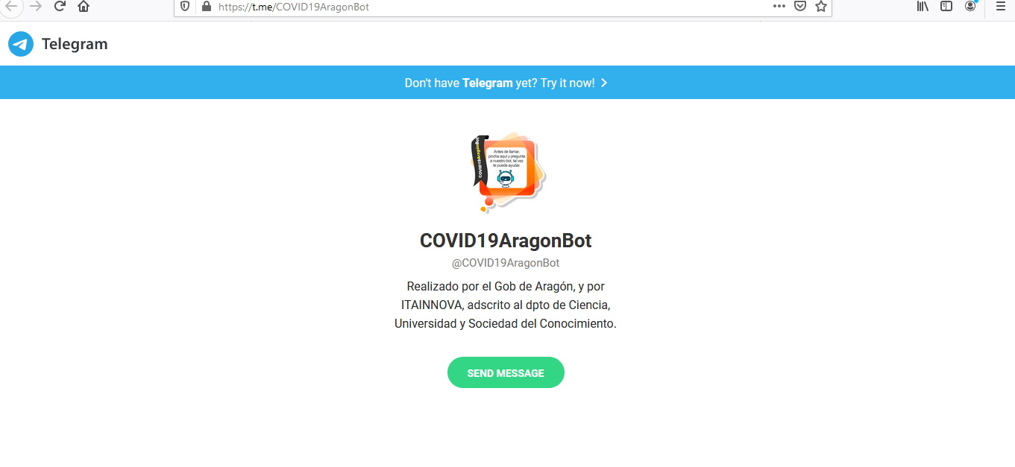Open the page actions three-dot menu
The width and height of the screenshot is (1015, 467).
click(779, 6)
